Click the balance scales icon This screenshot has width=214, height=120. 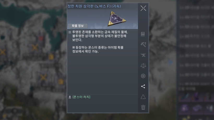(x=143, y=66)
